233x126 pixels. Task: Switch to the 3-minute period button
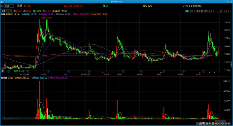213,11
